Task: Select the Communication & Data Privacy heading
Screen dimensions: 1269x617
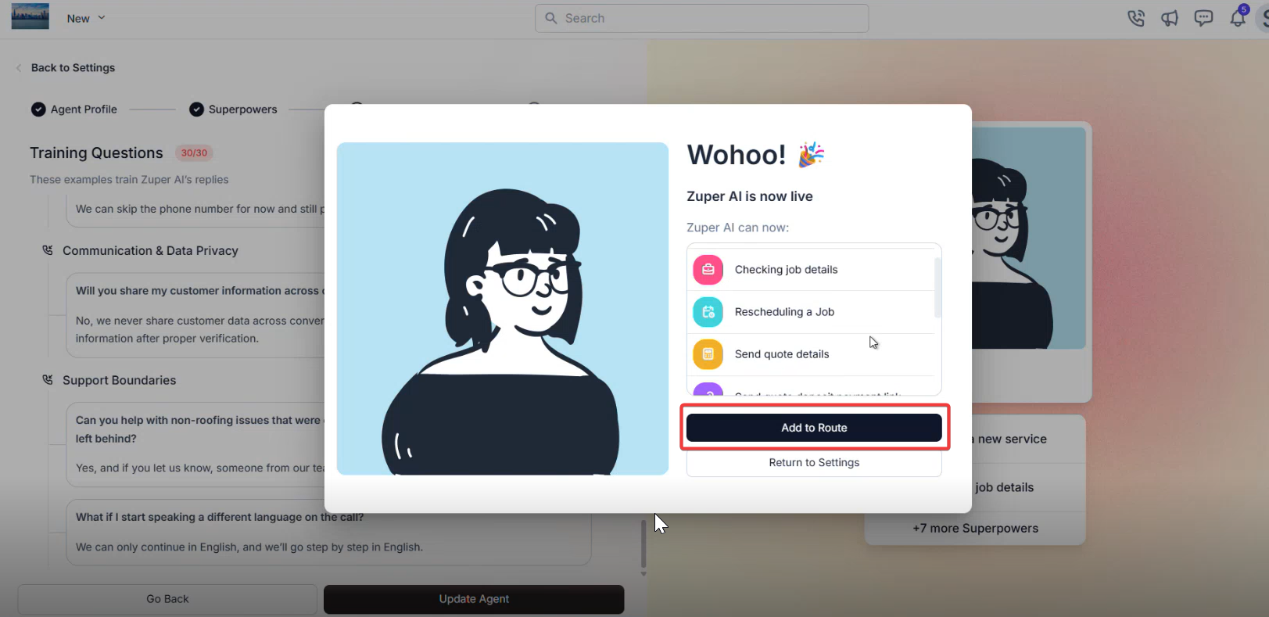Action: click(x=150, y=251)
